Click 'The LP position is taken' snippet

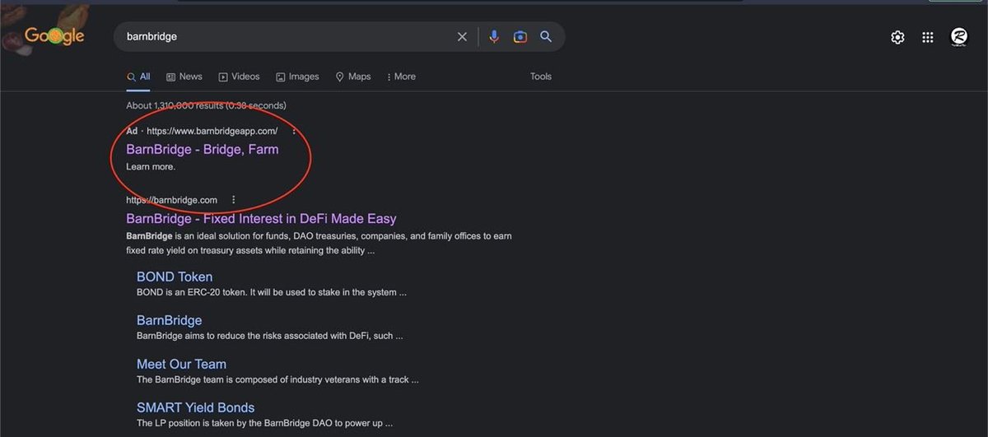coord(264,423)
